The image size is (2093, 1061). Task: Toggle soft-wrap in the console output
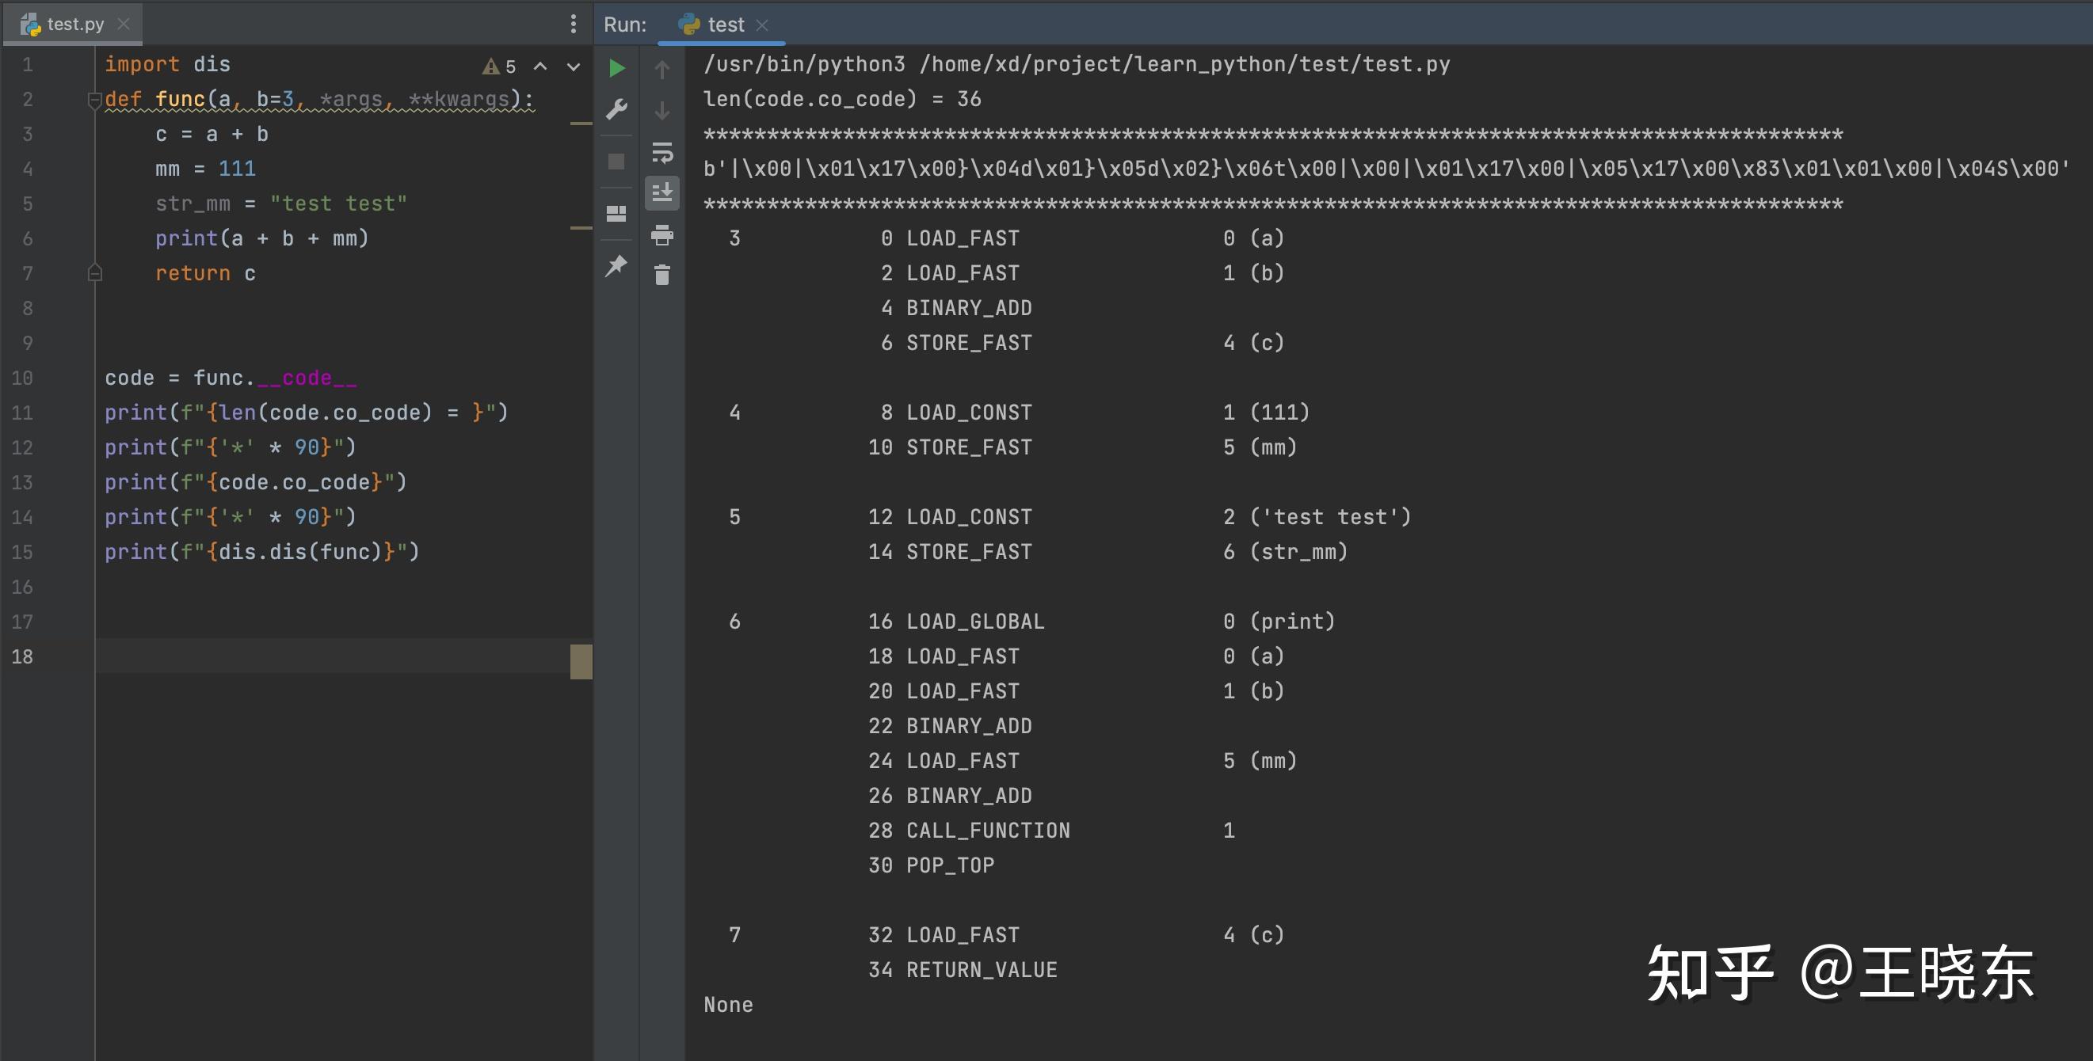point(663,154)
